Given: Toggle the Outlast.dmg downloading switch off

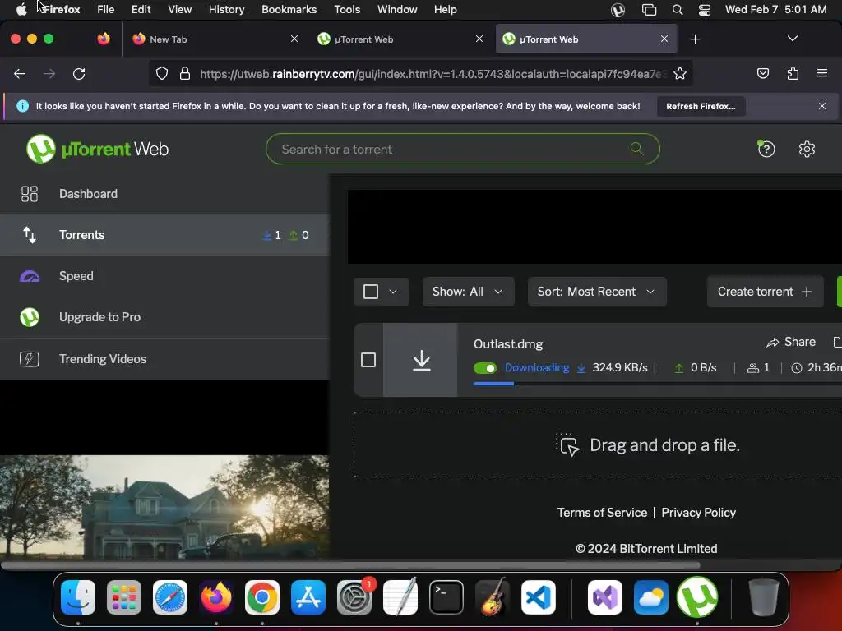Looking at the screenshot, I should [x=485, y=368].
